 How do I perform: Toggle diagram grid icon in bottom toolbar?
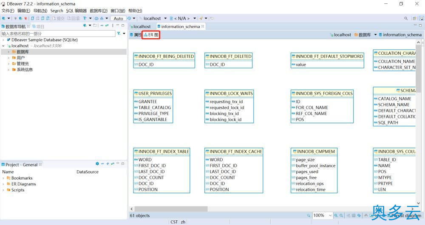click(354, 216)
